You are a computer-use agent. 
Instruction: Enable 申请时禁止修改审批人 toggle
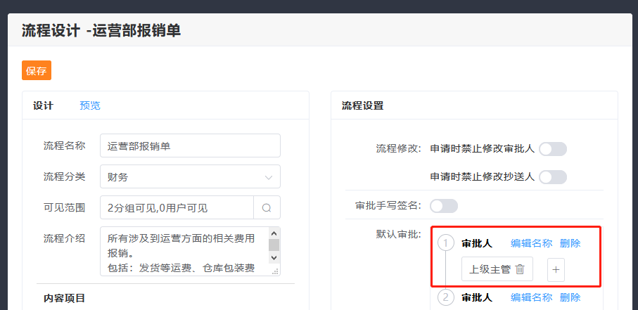tap(553, 149)
